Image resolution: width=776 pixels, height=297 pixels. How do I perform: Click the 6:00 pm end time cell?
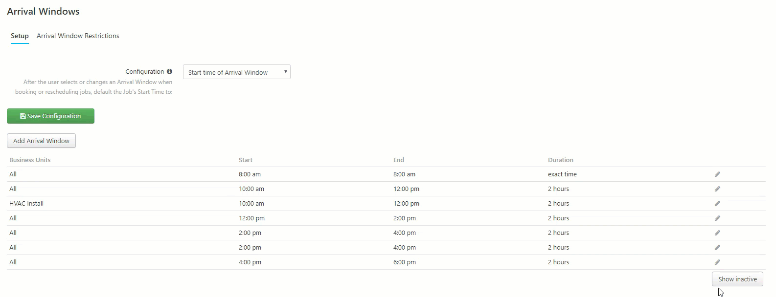point(405,262)
